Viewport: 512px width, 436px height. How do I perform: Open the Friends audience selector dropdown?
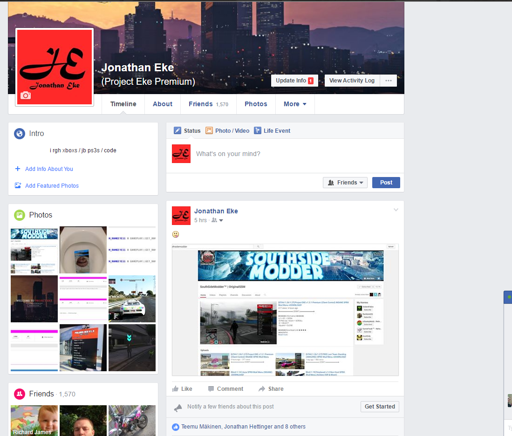click(x=345, y=183)
